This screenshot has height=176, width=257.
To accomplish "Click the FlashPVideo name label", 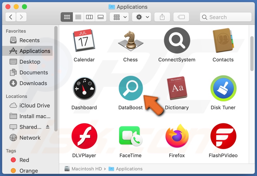I will (223, 156).
